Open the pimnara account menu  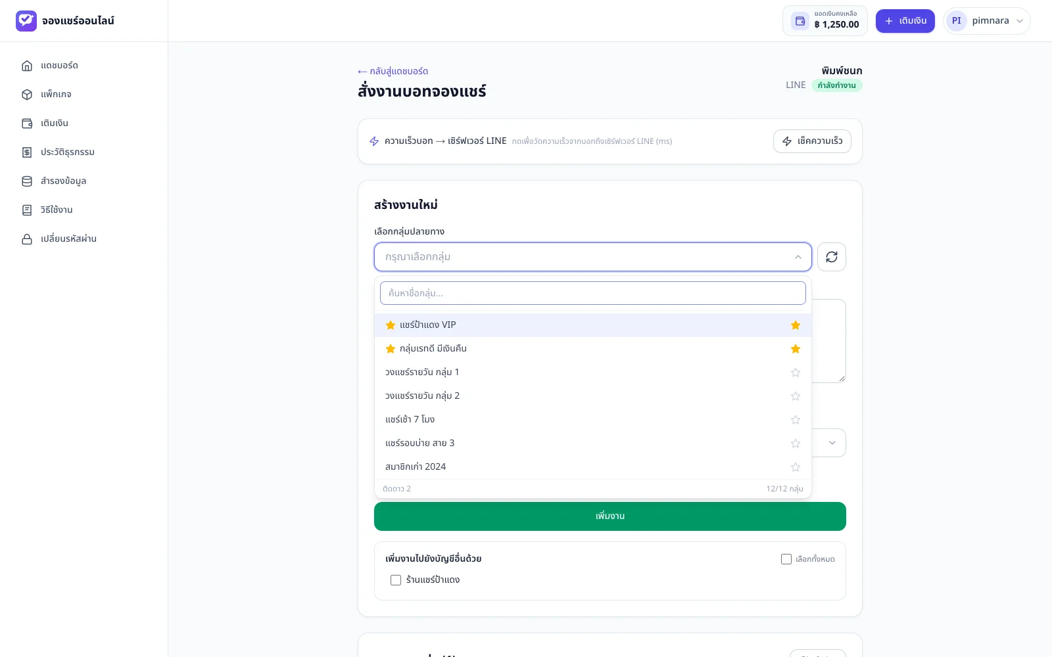coord(986,21)
